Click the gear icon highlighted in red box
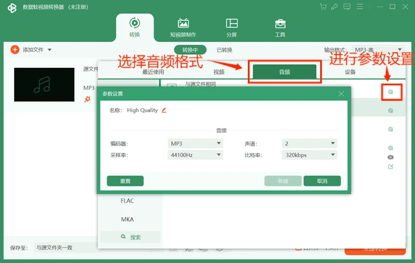415x263 pixels. (x=390, y=92)
